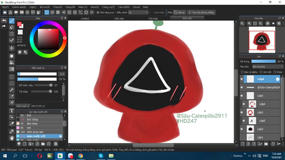
Task: Zoom in on the navigator panel
Action: (249, 23)
